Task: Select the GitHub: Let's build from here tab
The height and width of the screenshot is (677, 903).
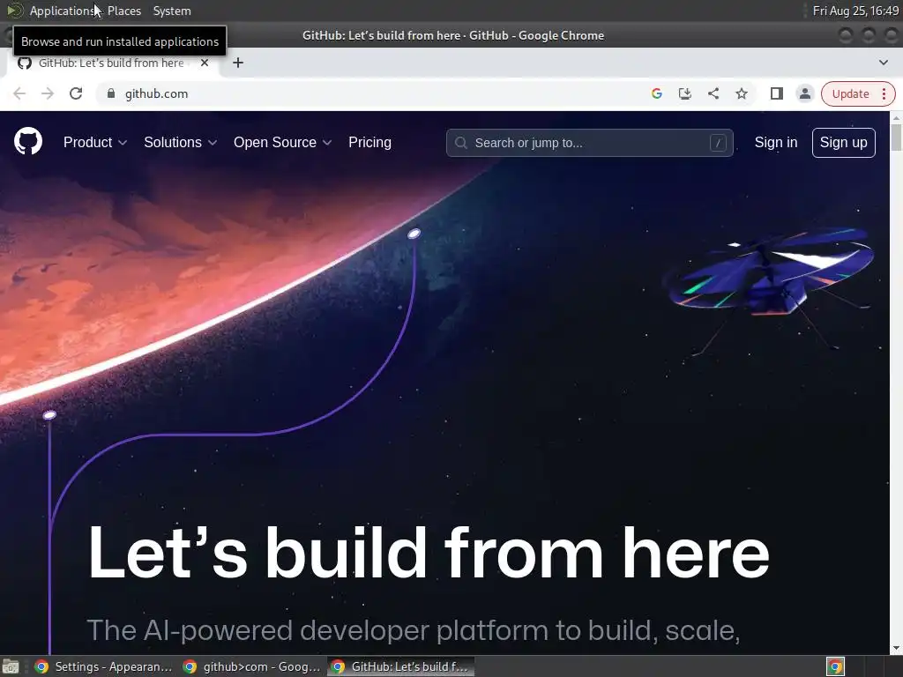Action: coord(111,63)
